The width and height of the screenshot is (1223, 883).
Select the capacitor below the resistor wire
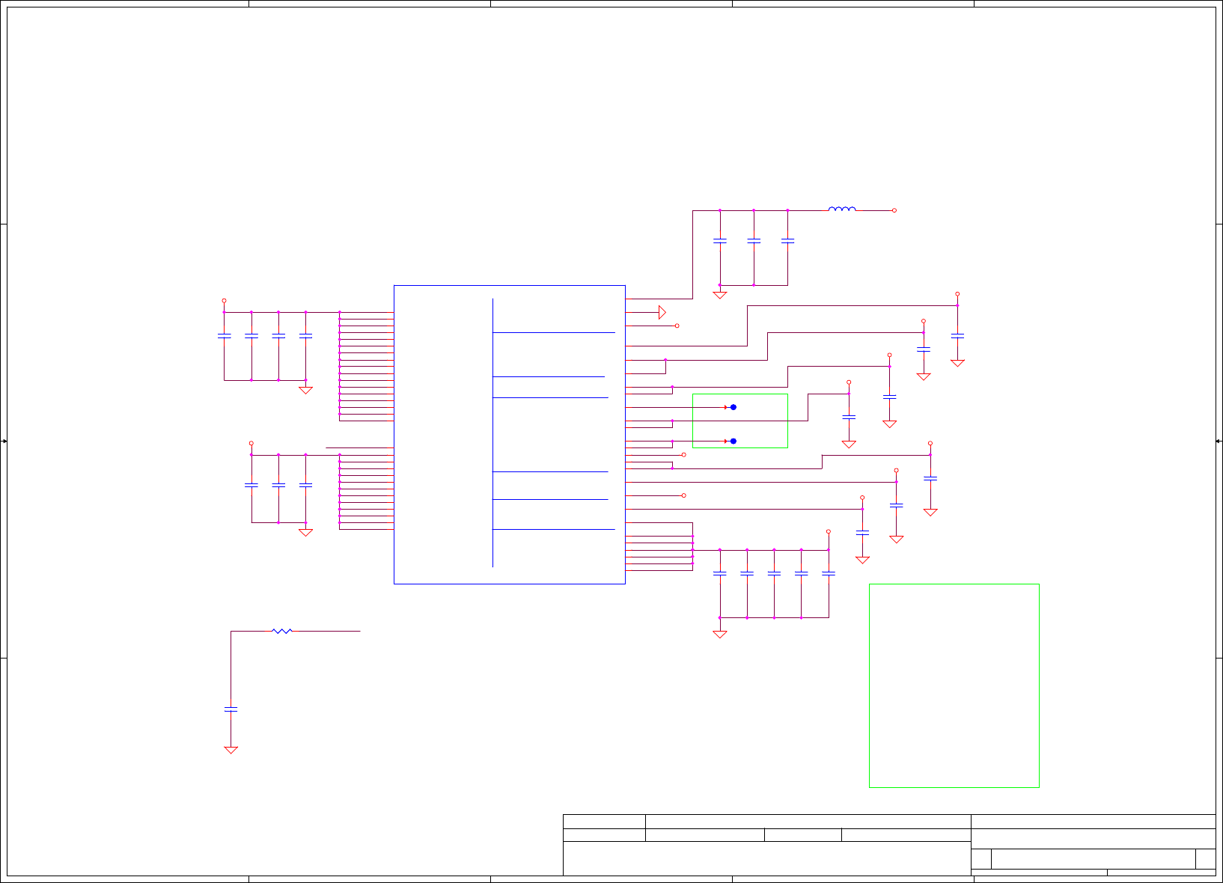[x=231, y=709]
